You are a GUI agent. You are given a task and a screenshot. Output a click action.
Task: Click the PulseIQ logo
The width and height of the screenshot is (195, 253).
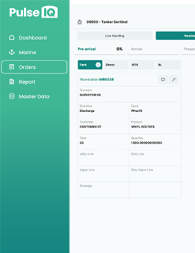pos(33,12)
